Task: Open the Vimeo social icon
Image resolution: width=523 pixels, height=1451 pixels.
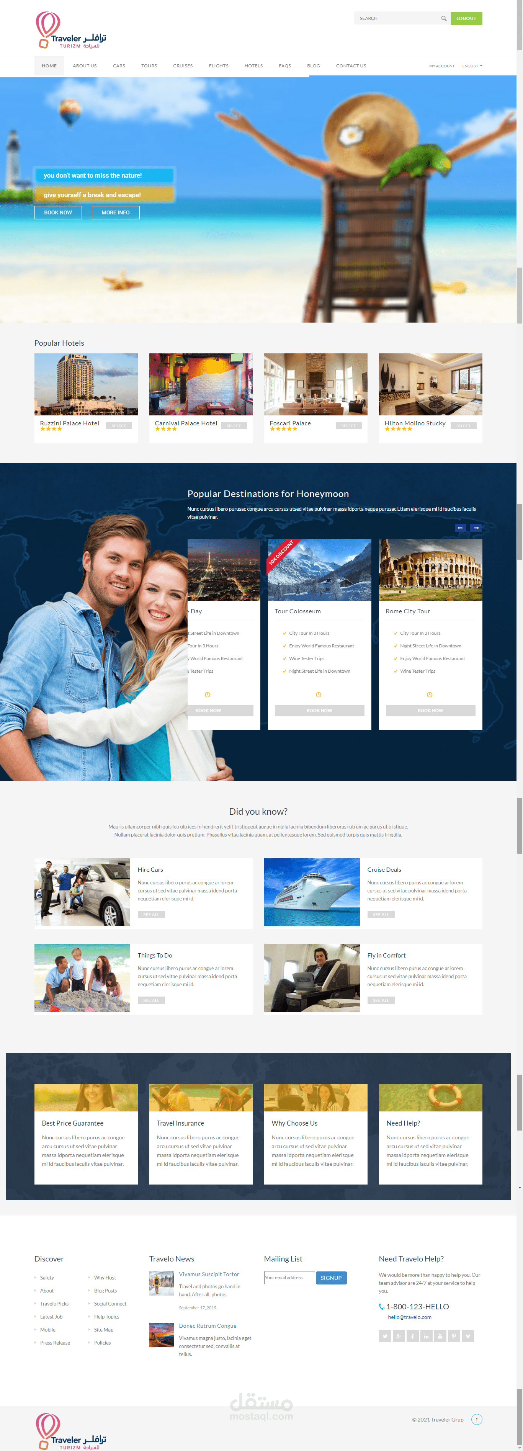Action: (x=468, y=1336)
